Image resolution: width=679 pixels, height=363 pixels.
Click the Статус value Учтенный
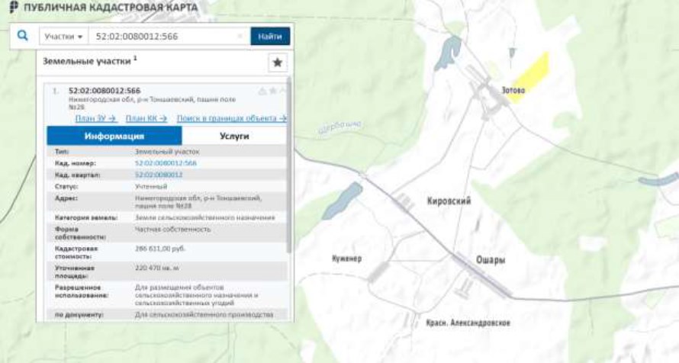click(x=151, y=187)
